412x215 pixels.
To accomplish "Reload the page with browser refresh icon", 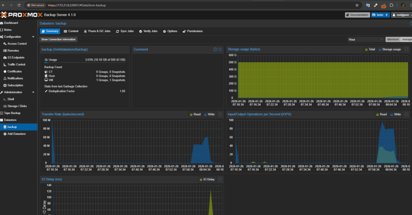I will coord(19,5).
